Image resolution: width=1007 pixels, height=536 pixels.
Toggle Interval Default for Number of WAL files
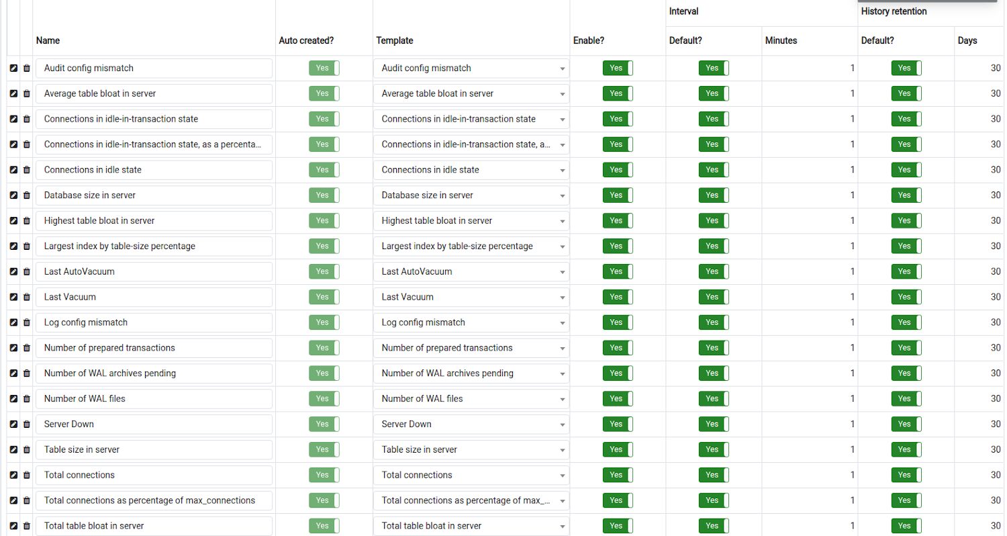click(714, 398)
